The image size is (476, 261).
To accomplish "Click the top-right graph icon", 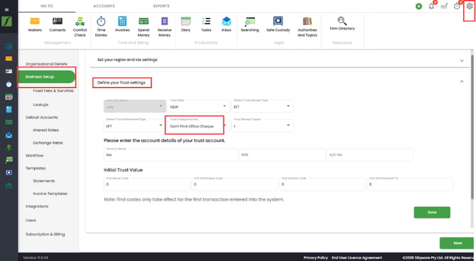I will pos(444,6).
